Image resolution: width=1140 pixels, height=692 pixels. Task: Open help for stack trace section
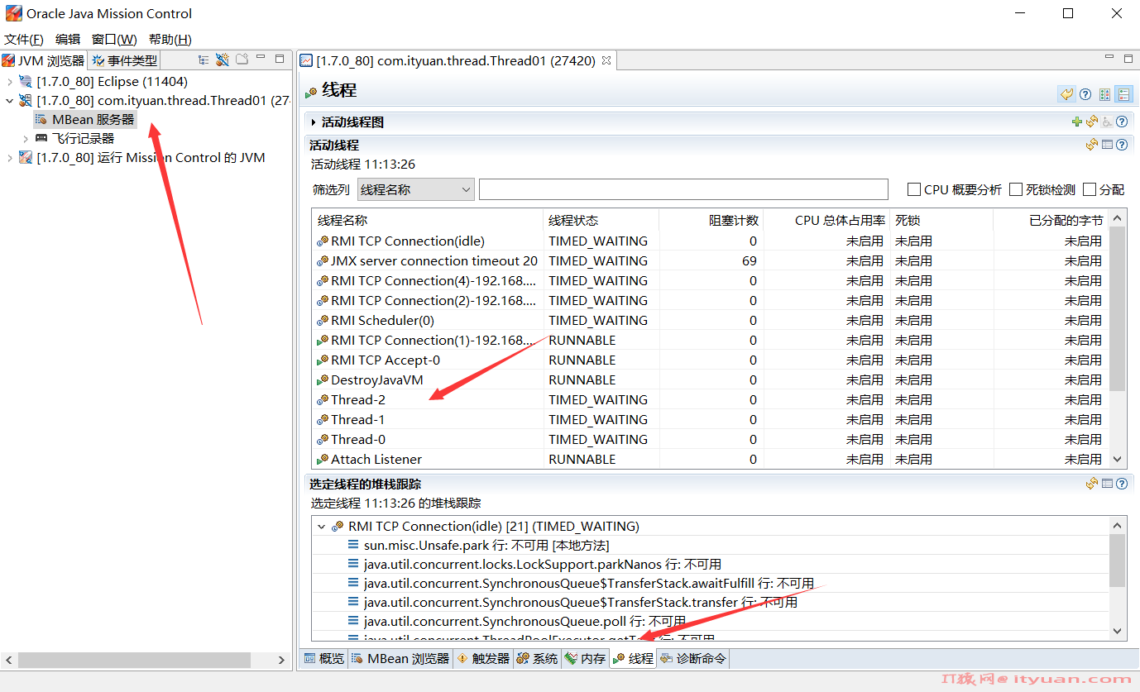[1122, 484]
